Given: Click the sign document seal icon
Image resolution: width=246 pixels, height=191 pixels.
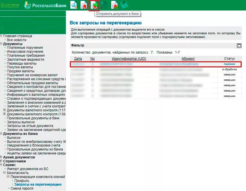Looking at the screenshot, I should pyautogui.click(x=84, y=5).
